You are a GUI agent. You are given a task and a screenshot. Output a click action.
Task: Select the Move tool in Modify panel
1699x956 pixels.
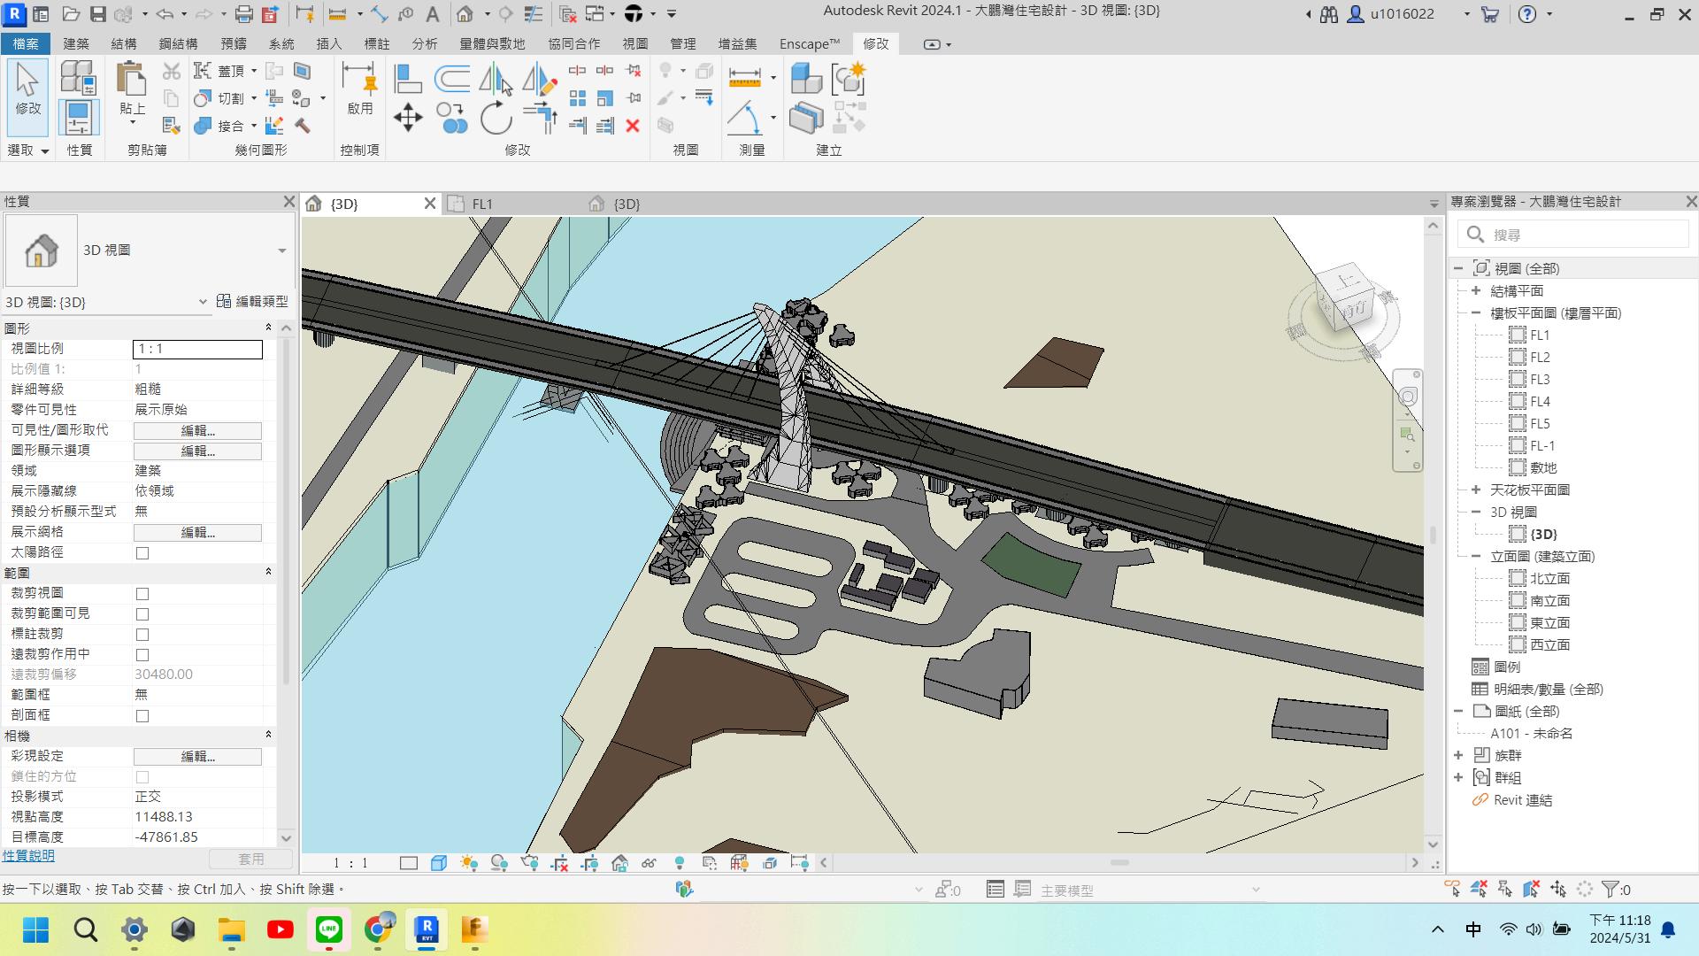pos(408,118)
